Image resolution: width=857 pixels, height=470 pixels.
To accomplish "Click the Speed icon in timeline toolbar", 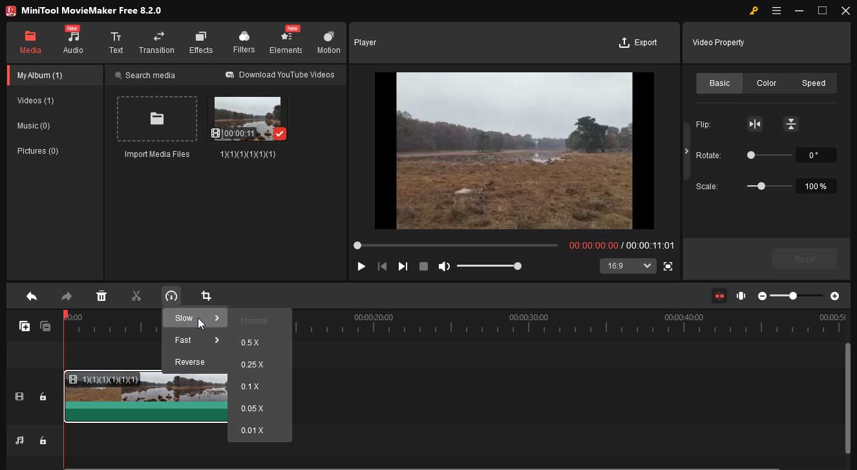I will point(171,296).
